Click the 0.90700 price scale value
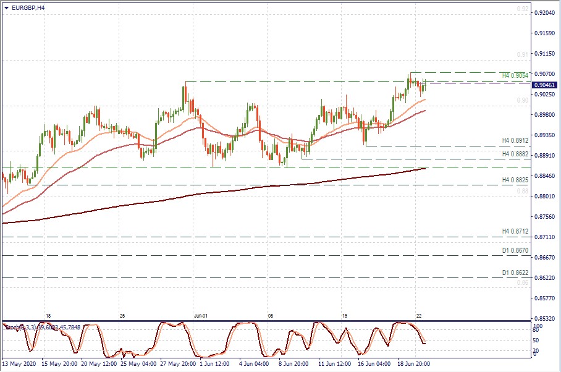This screenshot has width=561, height=372. point(545,74)
